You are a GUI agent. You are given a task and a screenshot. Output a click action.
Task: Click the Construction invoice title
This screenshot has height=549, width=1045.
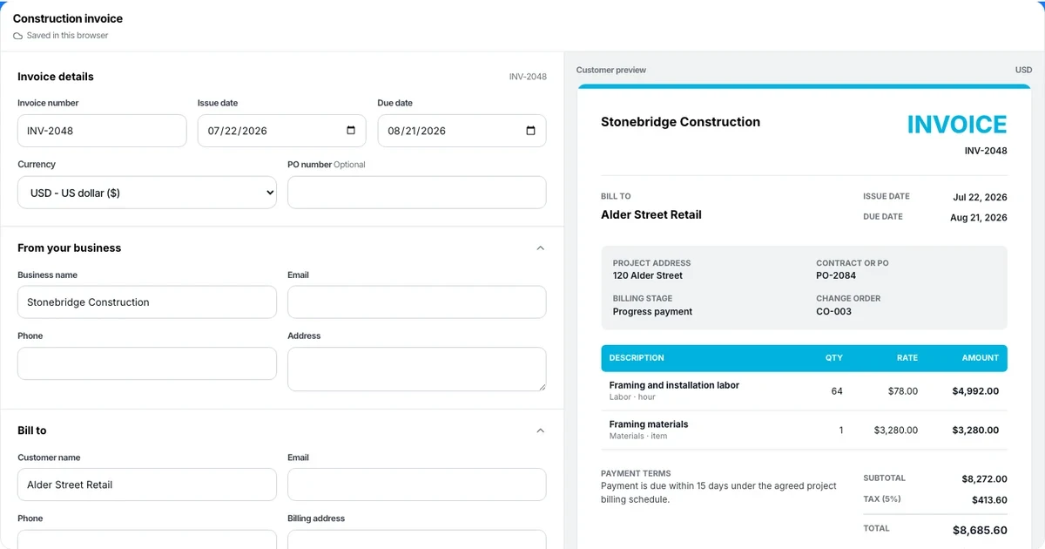68,18
